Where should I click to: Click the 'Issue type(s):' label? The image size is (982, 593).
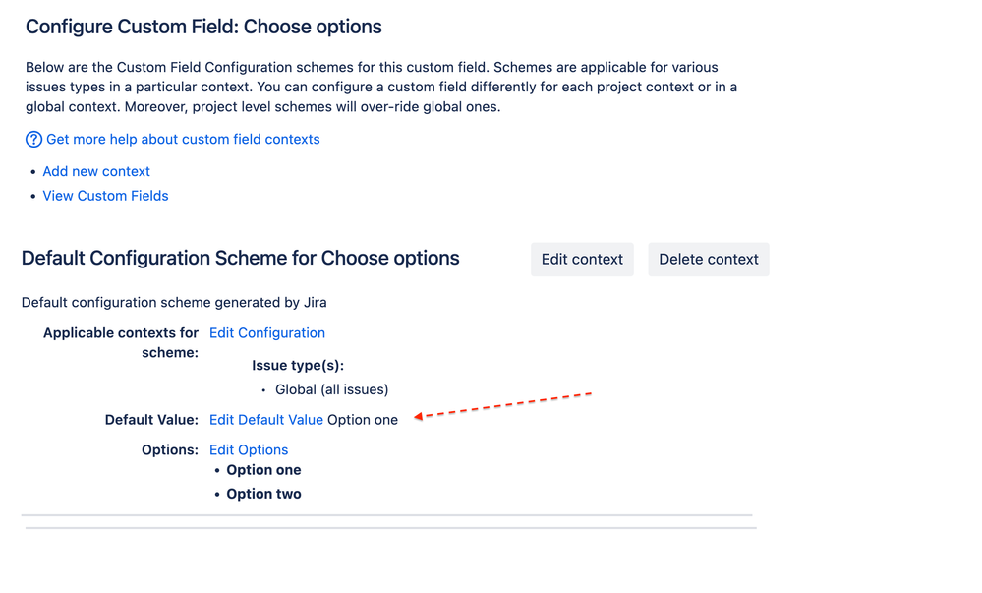pos(298,366)
